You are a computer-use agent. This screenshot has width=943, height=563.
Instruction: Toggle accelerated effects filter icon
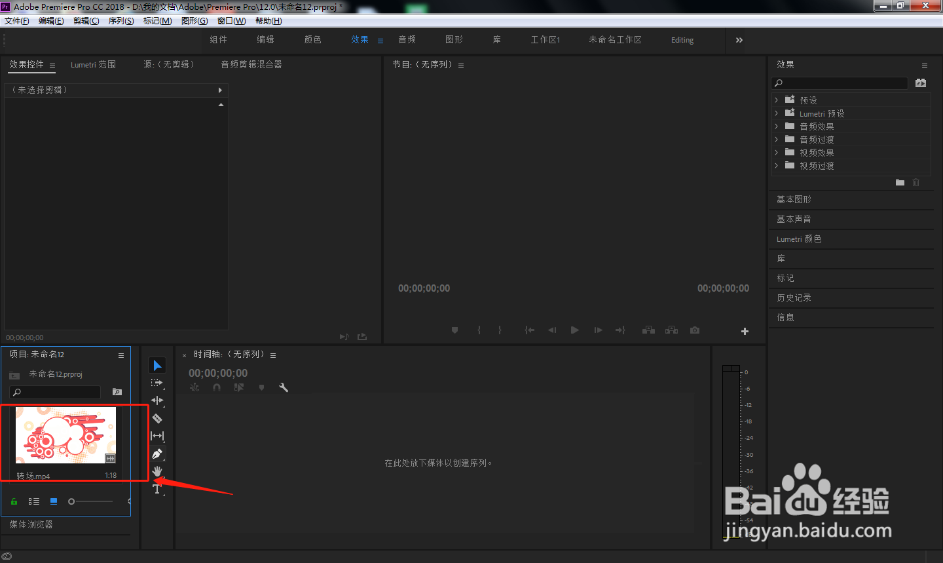[x=921, y=83]
